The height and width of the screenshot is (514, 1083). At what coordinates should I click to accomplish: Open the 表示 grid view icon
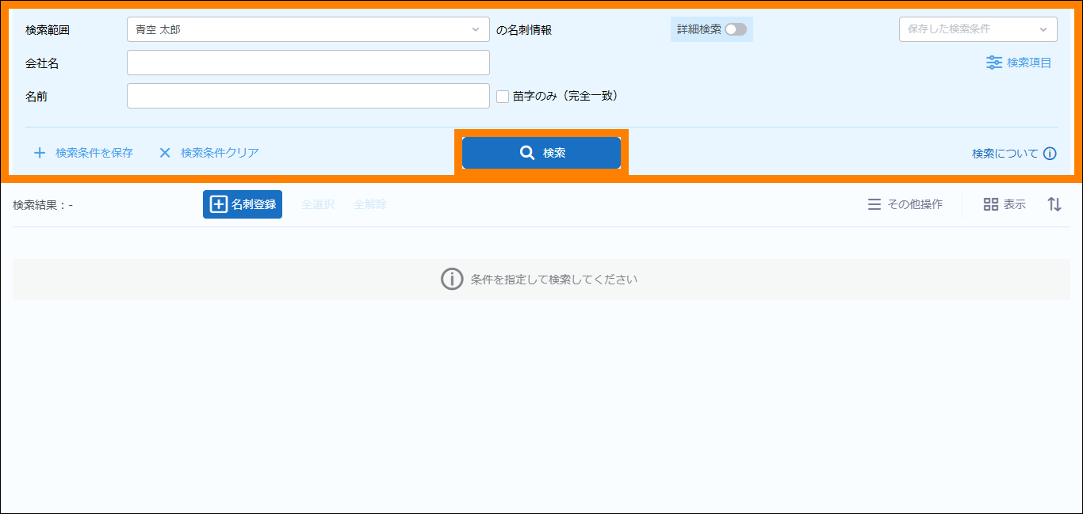coord(990,204)
